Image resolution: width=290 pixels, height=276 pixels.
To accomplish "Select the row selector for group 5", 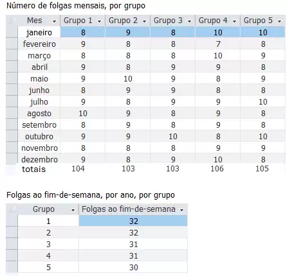I will click(12, 267).
